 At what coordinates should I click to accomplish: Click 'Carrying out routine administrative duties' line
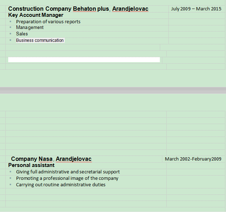[61, 185]
